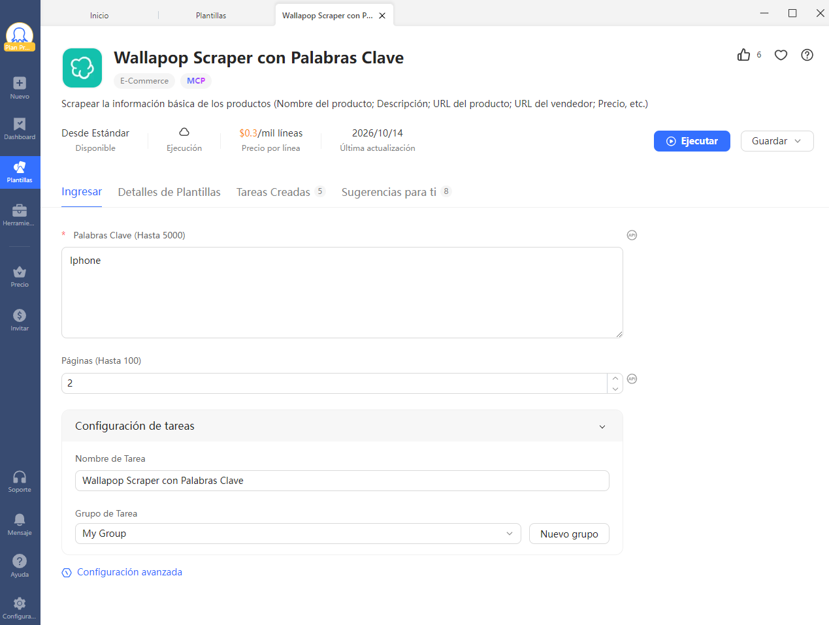Open Herramientas in the sidebar
Viewport: 829px width, 625px height.
[x=20, y=215]
